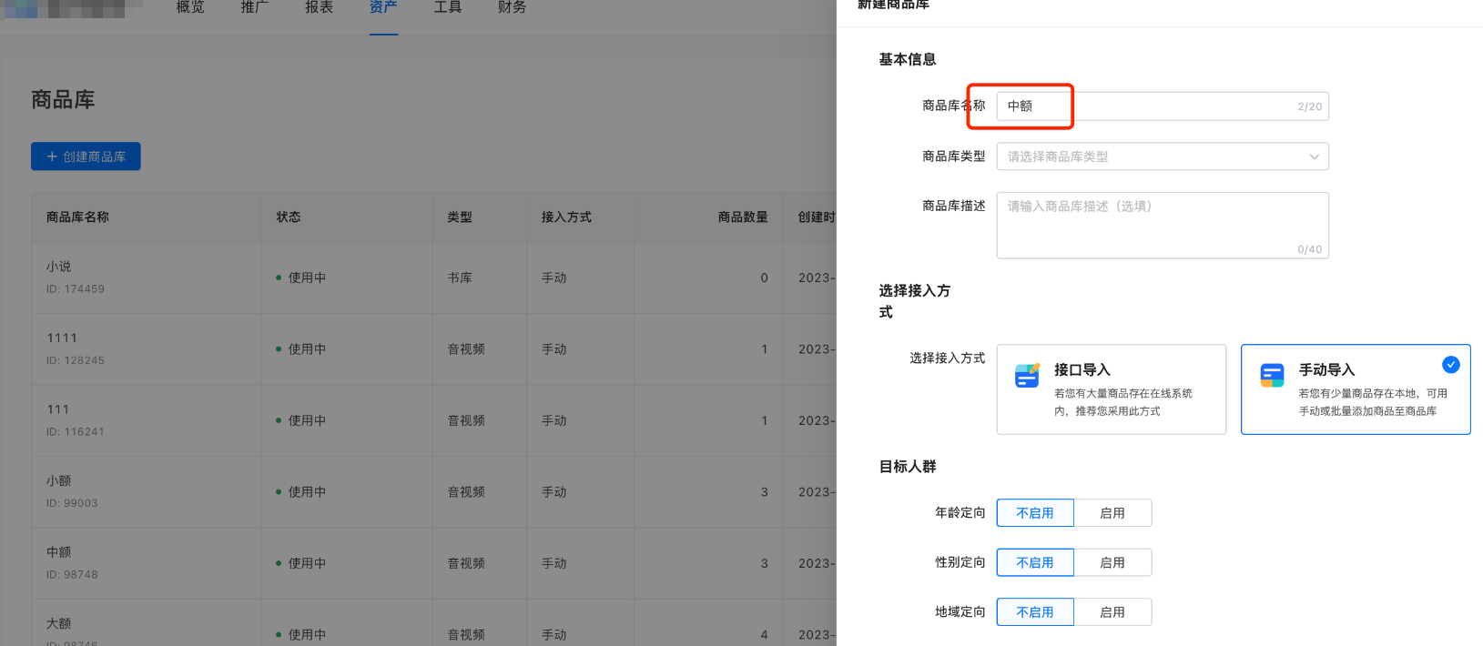Click the 创建商品库 button
This screenshot has width=1483, height=646.
pos(86,156)
